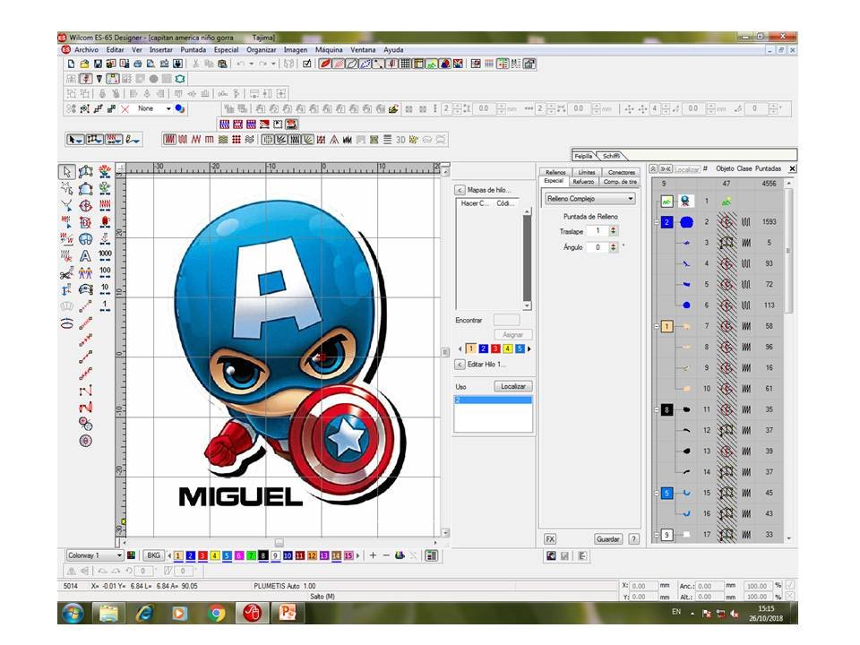Toggle the BKG background button
Image resolution: width=860 pixels, height=645 pixels.
153,555
